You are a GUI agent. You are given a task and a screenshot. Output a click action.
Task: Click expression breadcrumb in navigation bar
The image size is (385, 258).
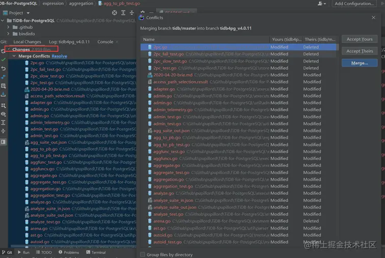[53, 4]
